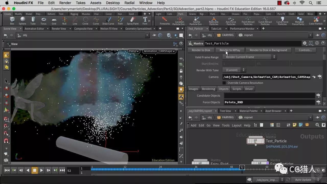327x184 pixels.
Task: Select the Spray Paint tool
Action: pos(133,21)
